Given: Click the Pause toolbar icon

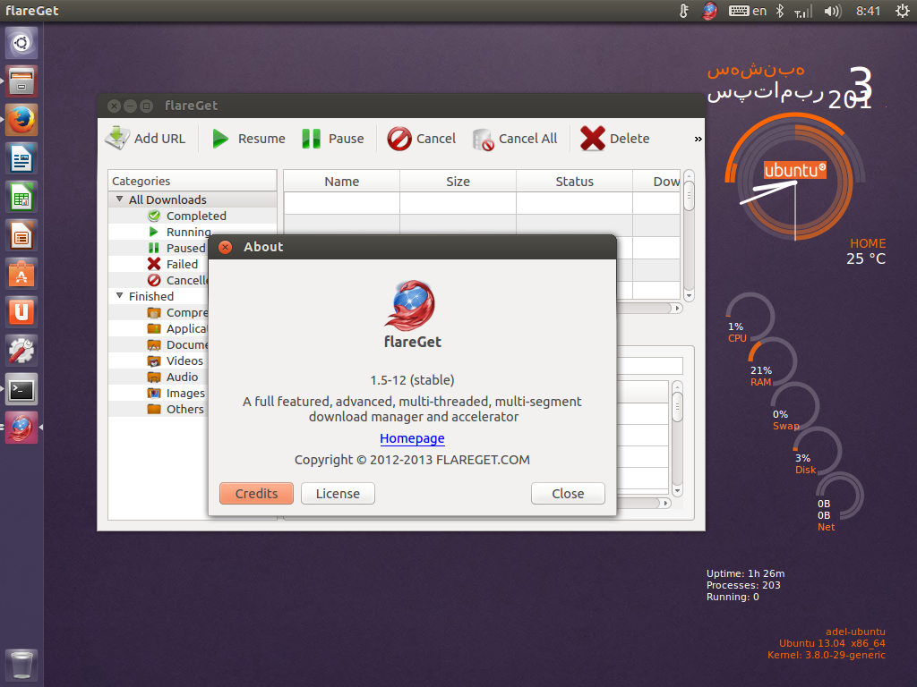Looking at the screenshot, I should click(311, 139).
